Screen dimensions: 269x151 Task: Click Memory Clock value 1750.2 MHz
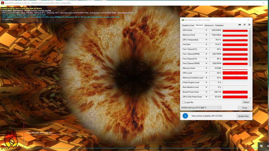click(215, 35)
